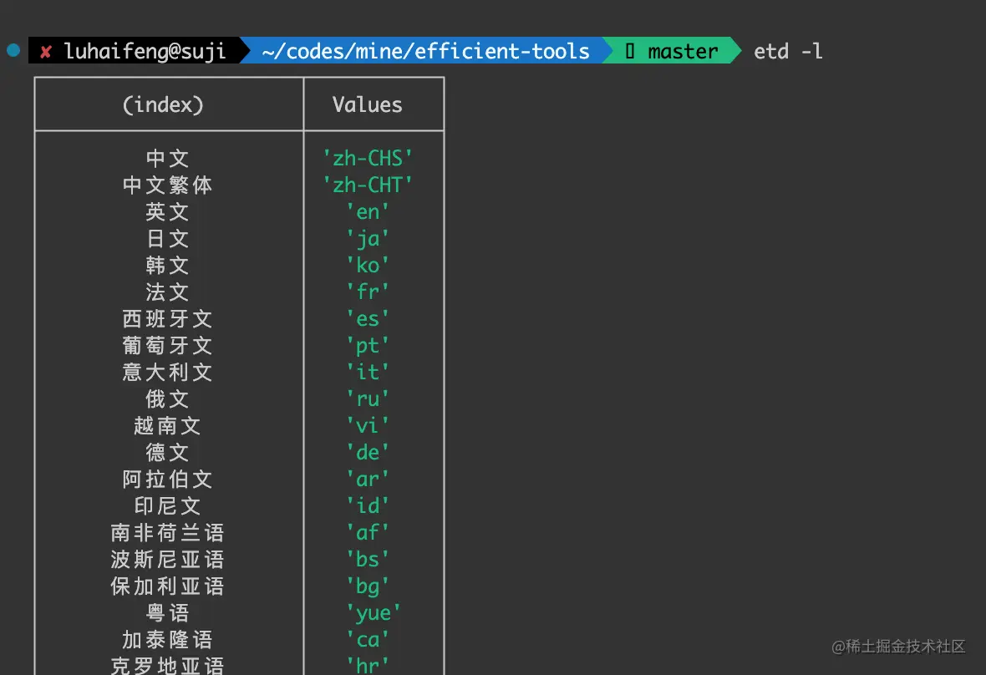986x675 pixels.
Task: Click the 'vi' value
Action: pos(368,425)
